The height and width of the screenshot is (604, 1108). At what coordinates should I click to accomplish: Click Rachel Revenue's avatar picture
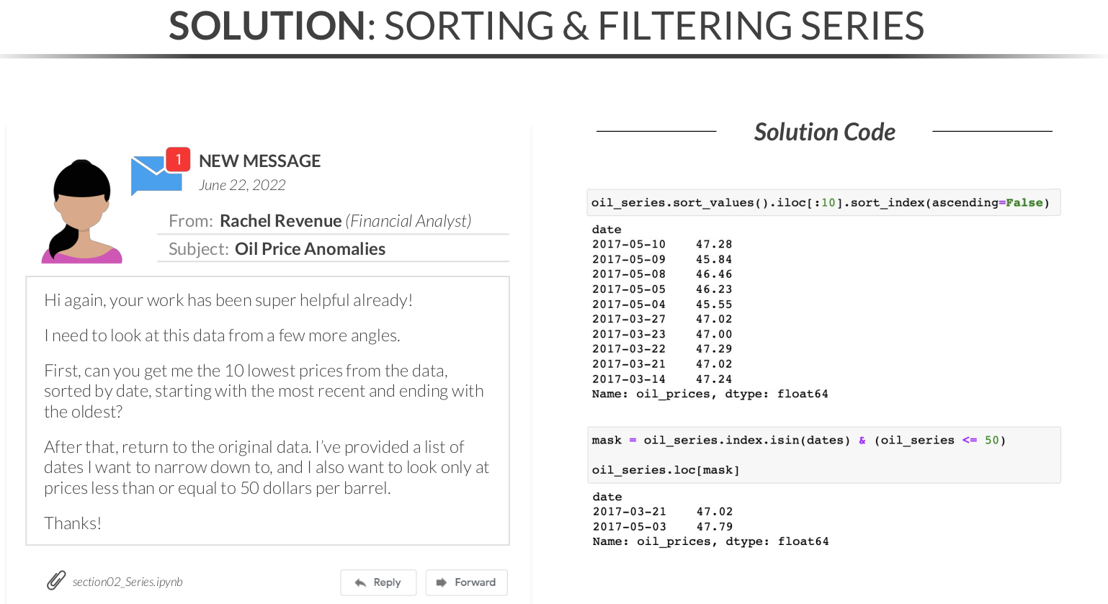pos(81,211)
